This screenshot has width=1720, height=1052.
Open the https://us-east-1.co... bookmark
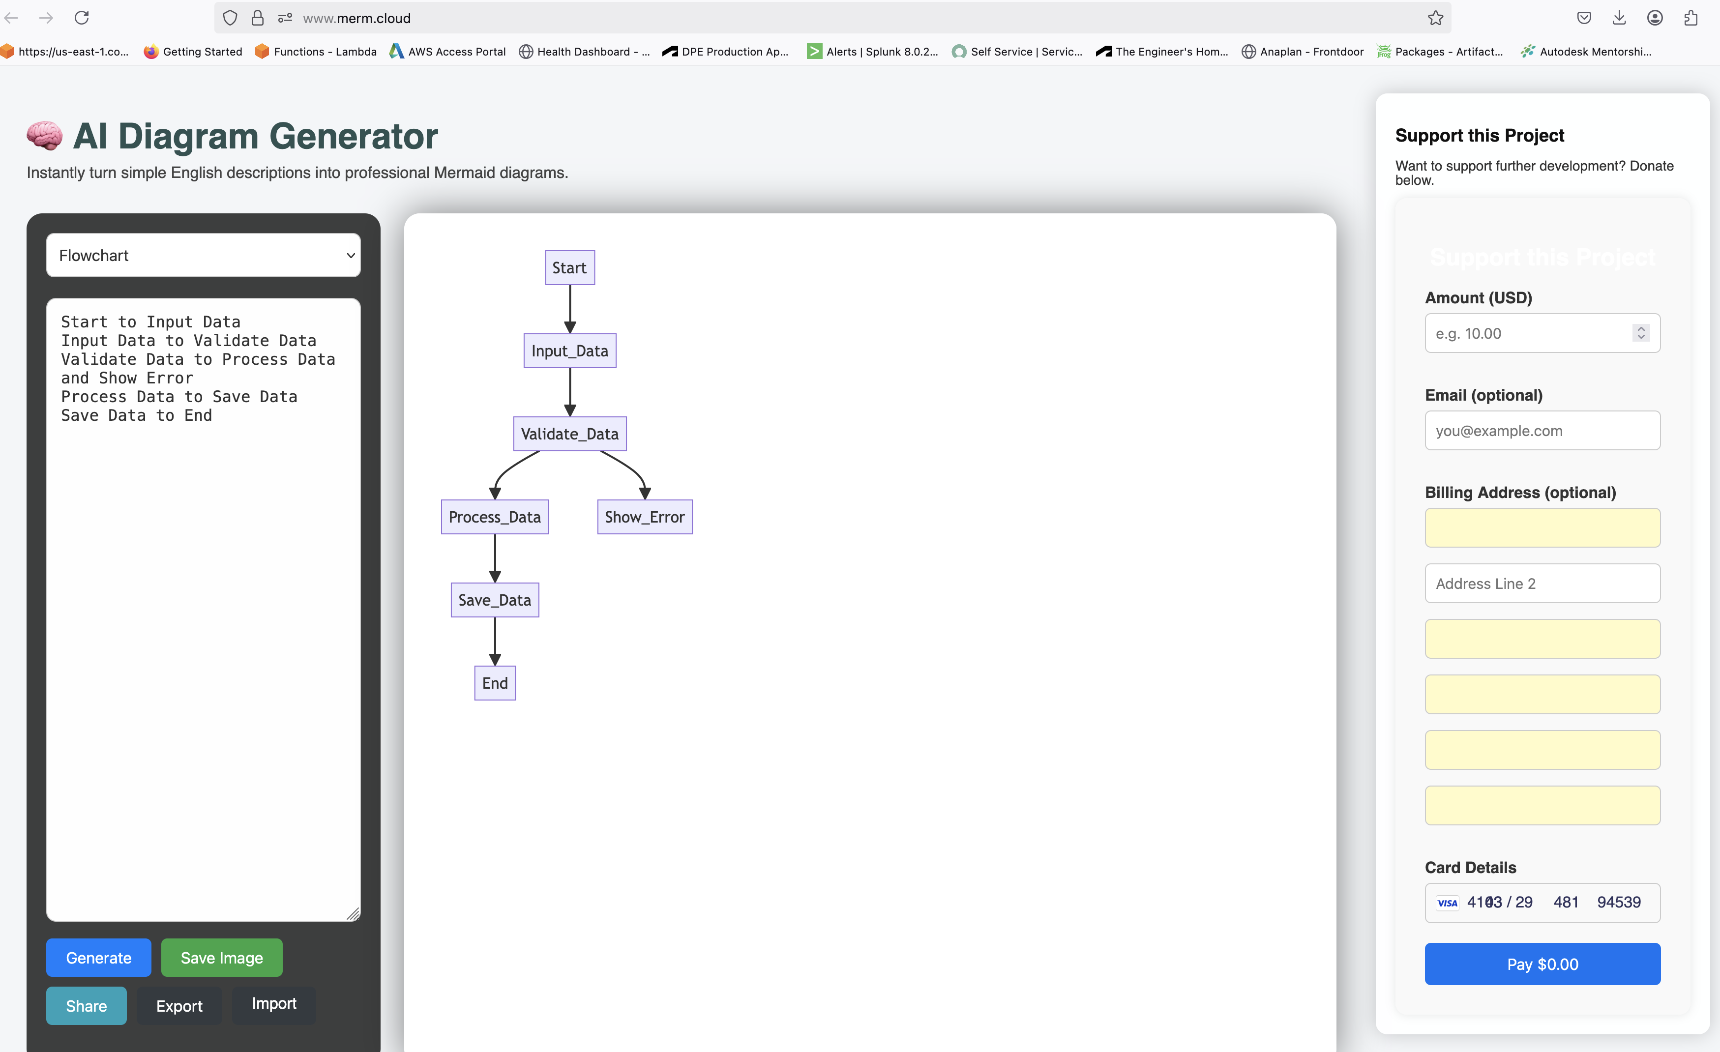click(x=65, y=52)
